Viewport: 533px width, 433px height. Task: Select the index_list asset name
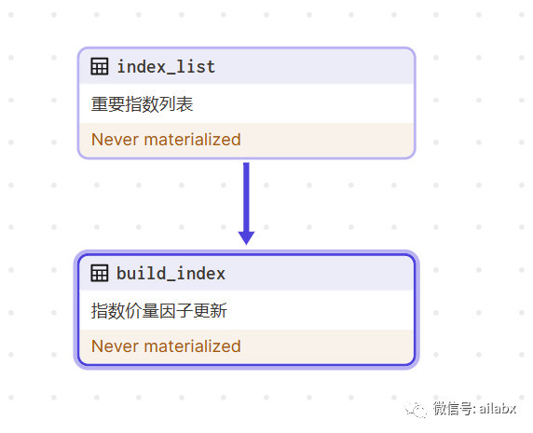166,66
